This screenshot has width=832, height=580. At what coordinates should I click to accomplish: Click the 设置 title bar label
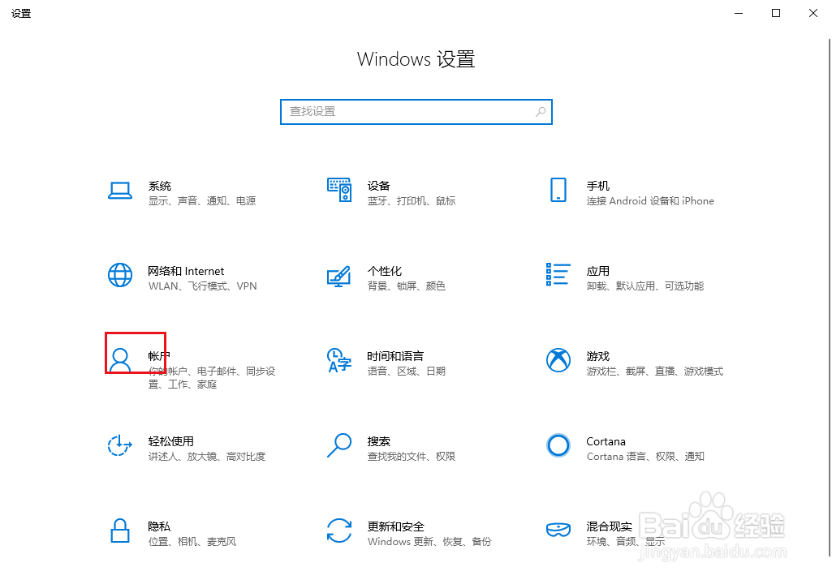[21, 13]
